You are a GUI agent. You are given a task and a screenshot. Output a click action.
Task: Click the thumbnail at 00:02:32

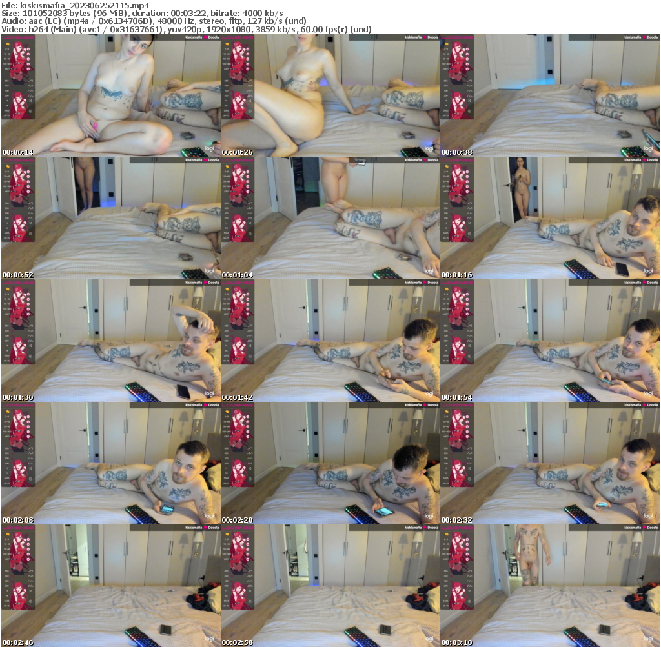pyautogui.click(x=549, y=463)
